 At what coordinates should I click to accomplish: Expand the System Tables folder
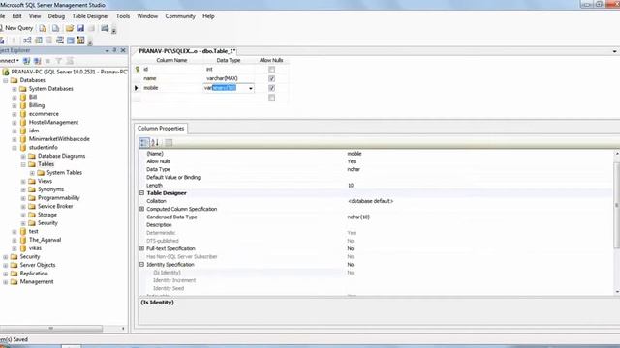32,173
